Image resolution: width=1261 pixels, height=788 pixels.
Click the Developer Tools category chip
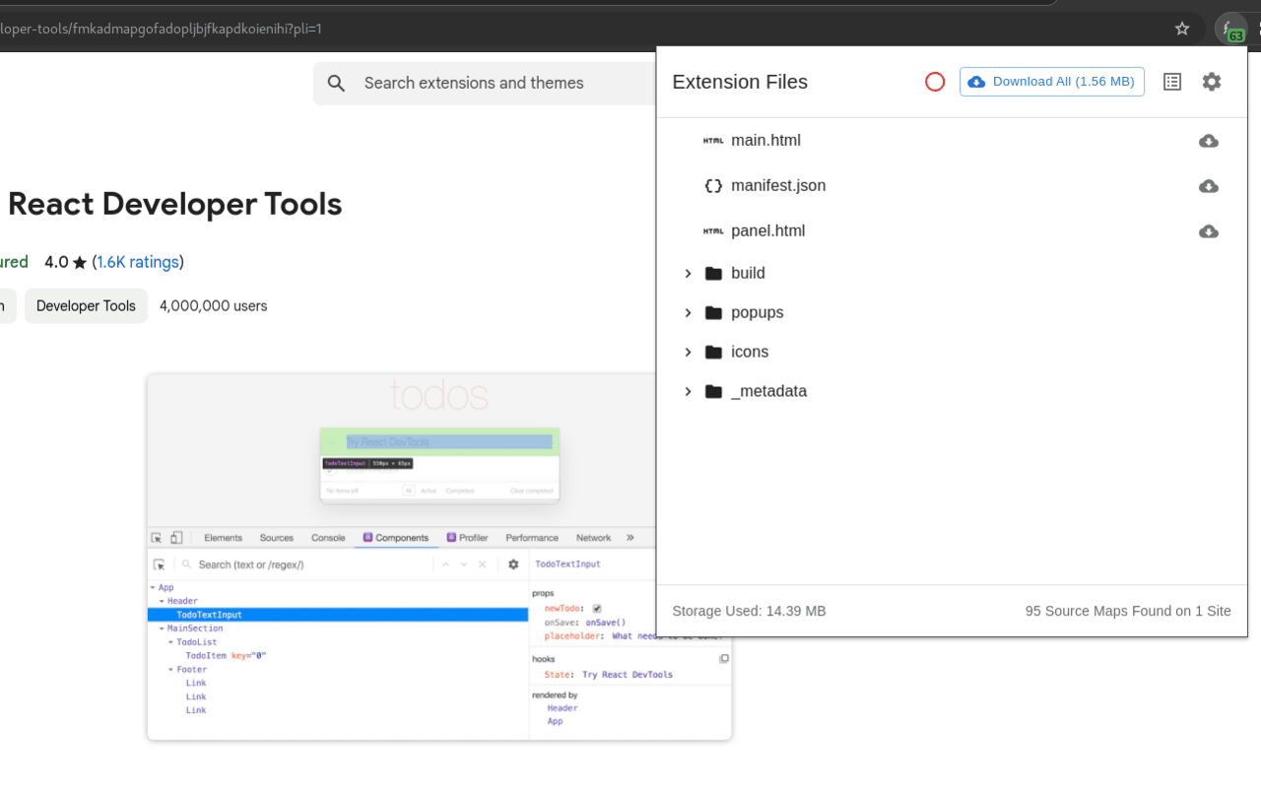point(86,306)
